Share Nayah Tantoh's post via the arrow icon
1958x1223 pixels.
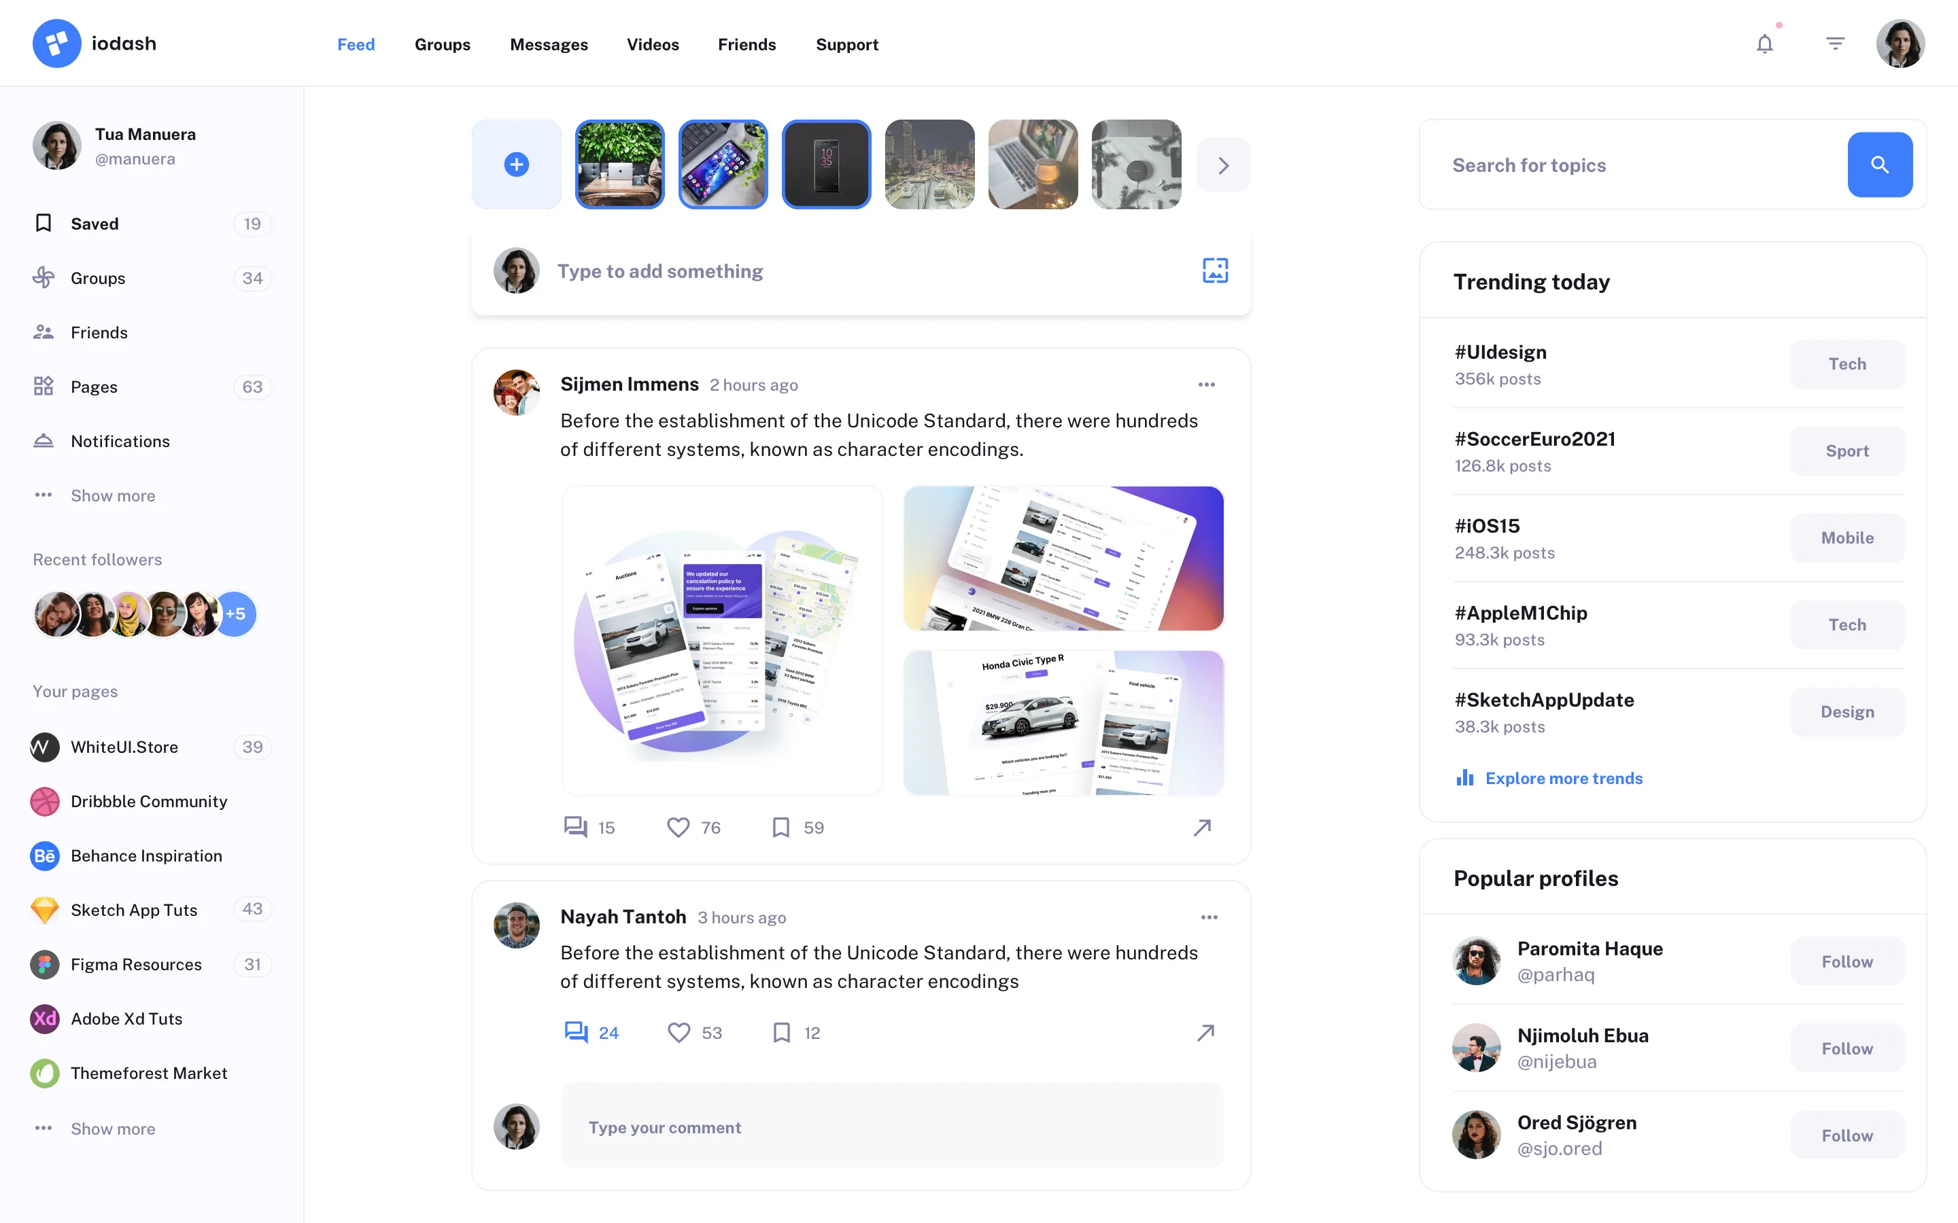pyautogui.click(x=1205, y=1032)
